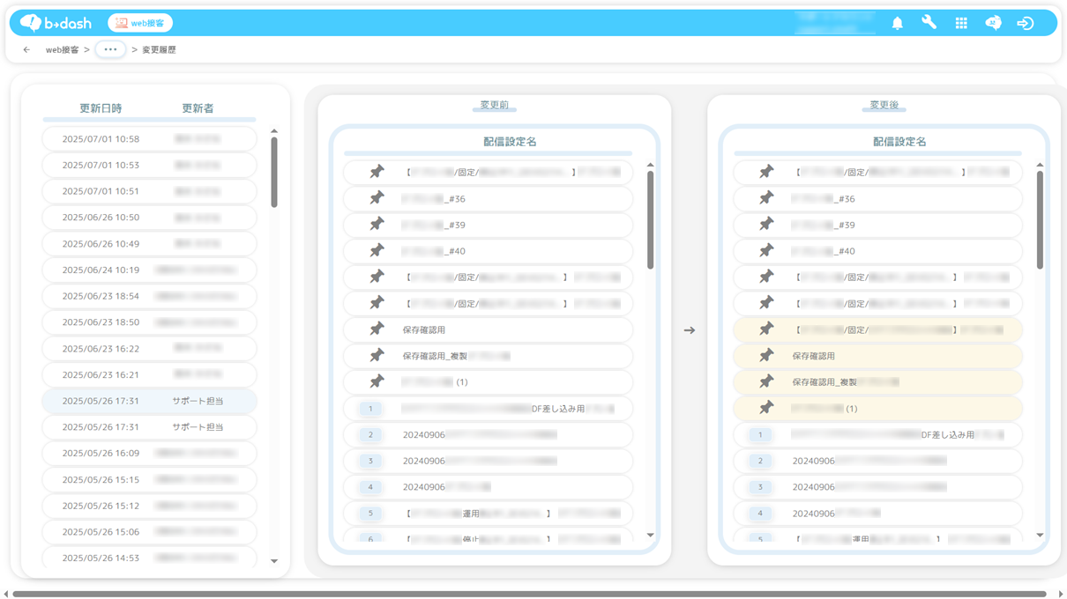Click the back arrow in breadcrumb

(x=26, y=50)
